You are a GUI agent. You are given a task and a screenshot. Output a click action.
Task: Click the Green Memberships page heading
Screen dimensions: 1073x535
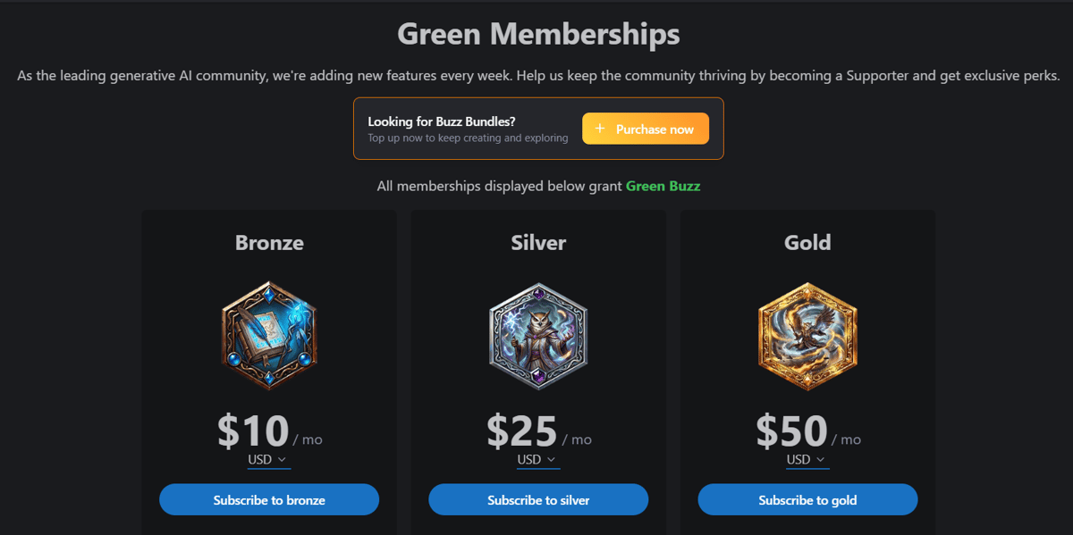(538, 35)
